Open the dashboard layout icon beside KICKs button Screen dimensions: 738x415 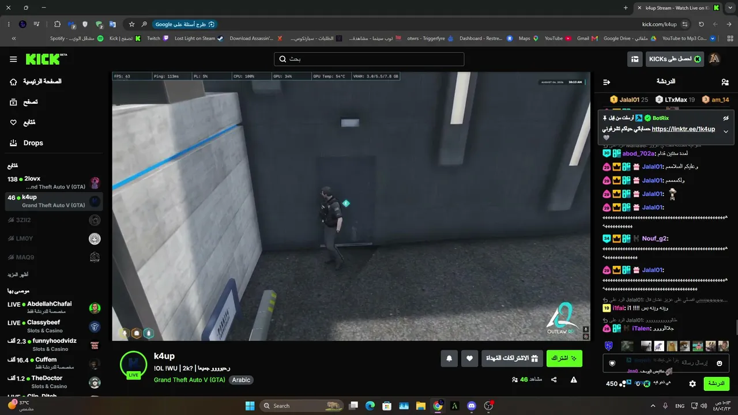coord(635,59)
